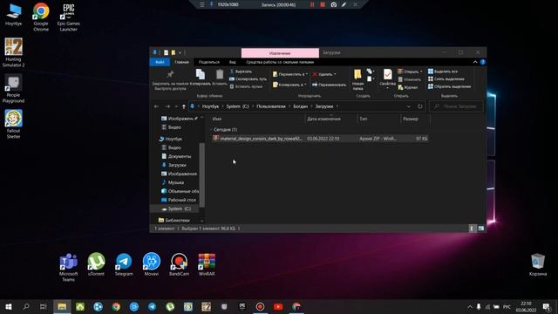Open the address bar history dropdown
The image size is (558, 314).
point(409,106)
